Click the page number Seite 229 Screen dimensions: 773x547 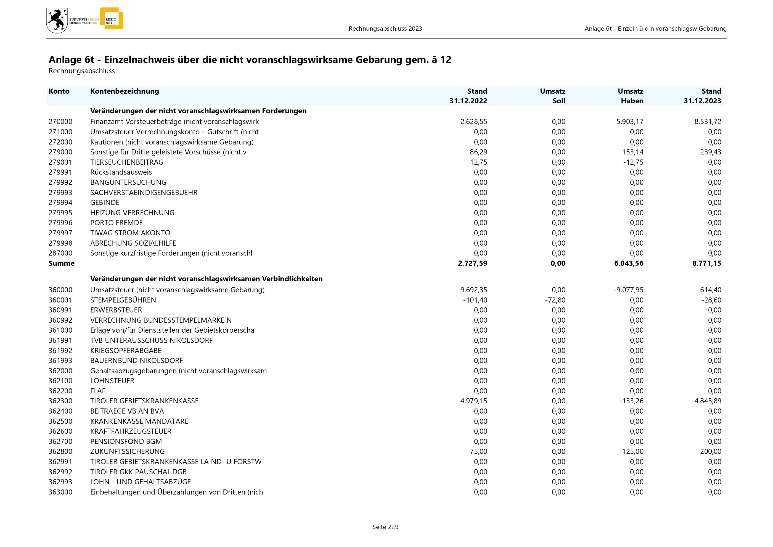[385, 527]
